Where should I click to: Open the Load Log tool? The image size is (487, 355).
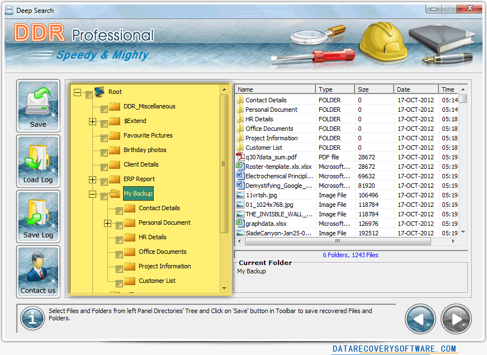point(38,161)
